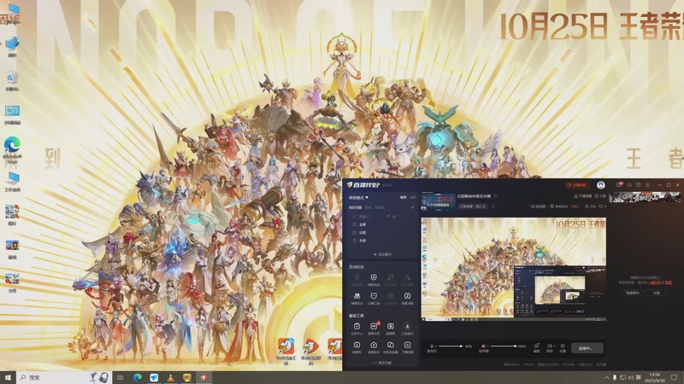Open the two-people game icon in 互动玩法
The image size is (684, 384).
coord(357,298)
